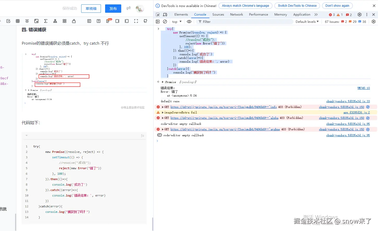Click the 54 repeat count badge
The height and width of the screenshot is (231, 378).
(159, 135)
